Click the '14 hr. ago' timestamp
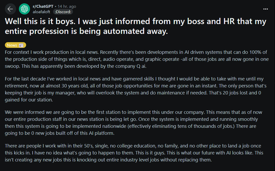 pyautogui.click(x=66, y=6)
